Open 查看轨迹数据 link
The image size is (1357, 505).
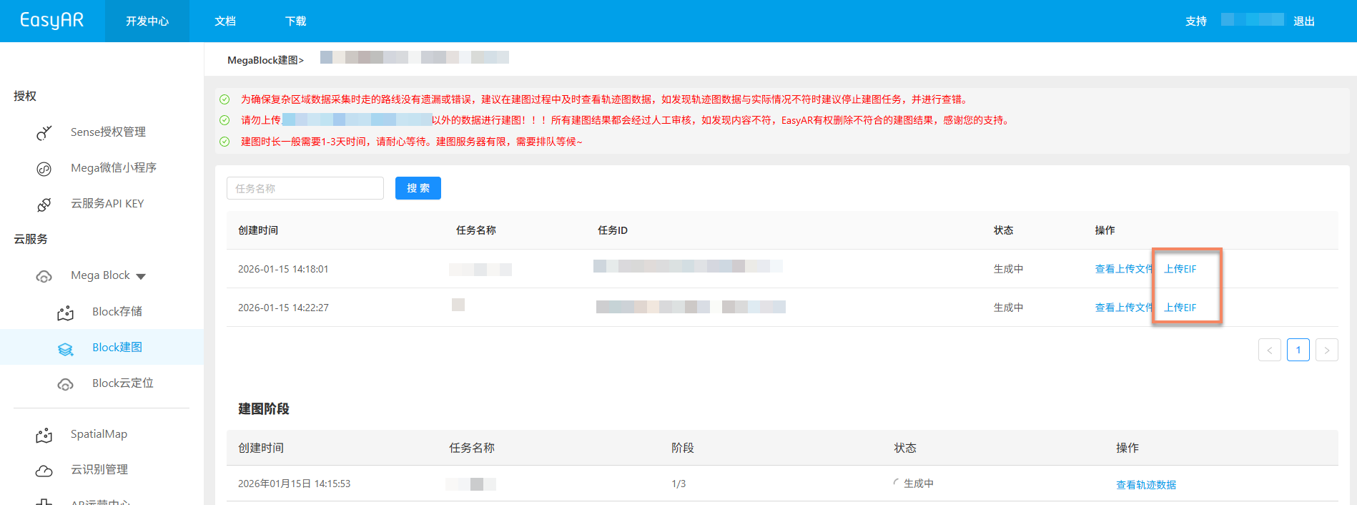click(x=1145, y=485)
